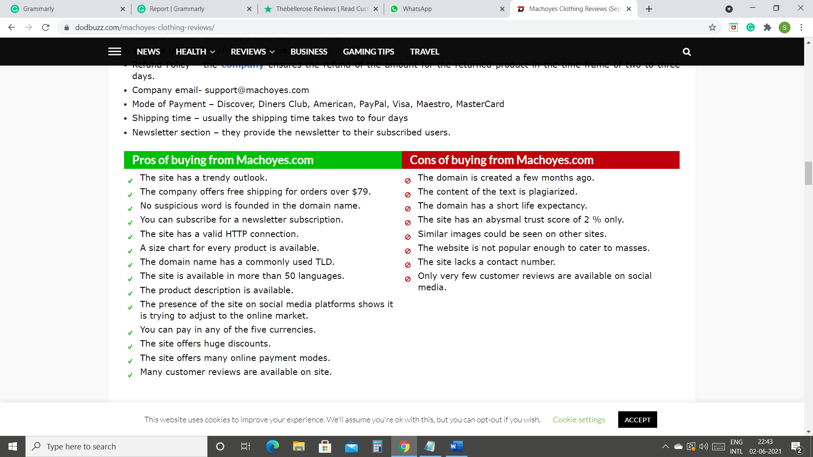Open File Explorer from taskbar
The width and height of the screenshot is (813, 457).
299,446
